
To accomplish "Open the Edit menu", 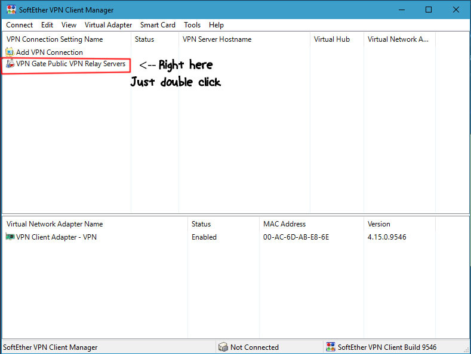I will (47, 25).
